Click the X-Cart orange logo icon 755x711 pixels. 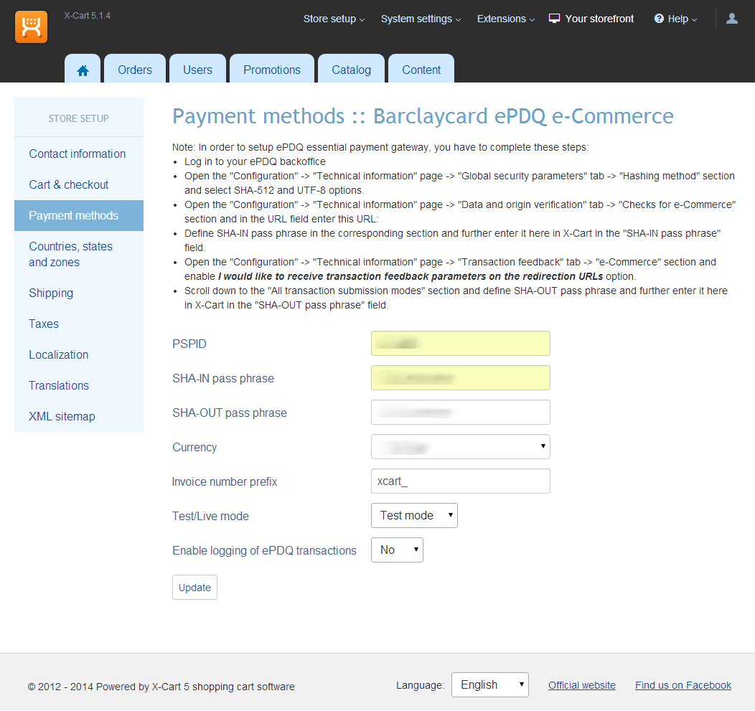pyautogui.click(x=31, y=27)
